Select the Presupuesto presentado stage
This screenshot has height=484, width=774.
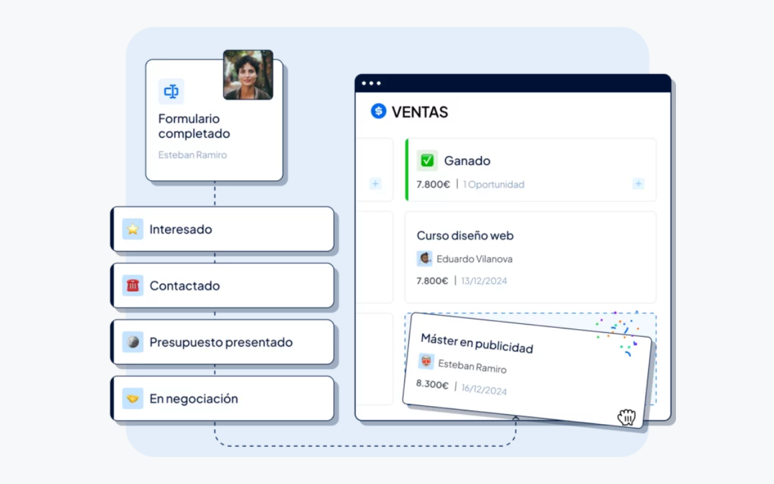pos(223,342)
